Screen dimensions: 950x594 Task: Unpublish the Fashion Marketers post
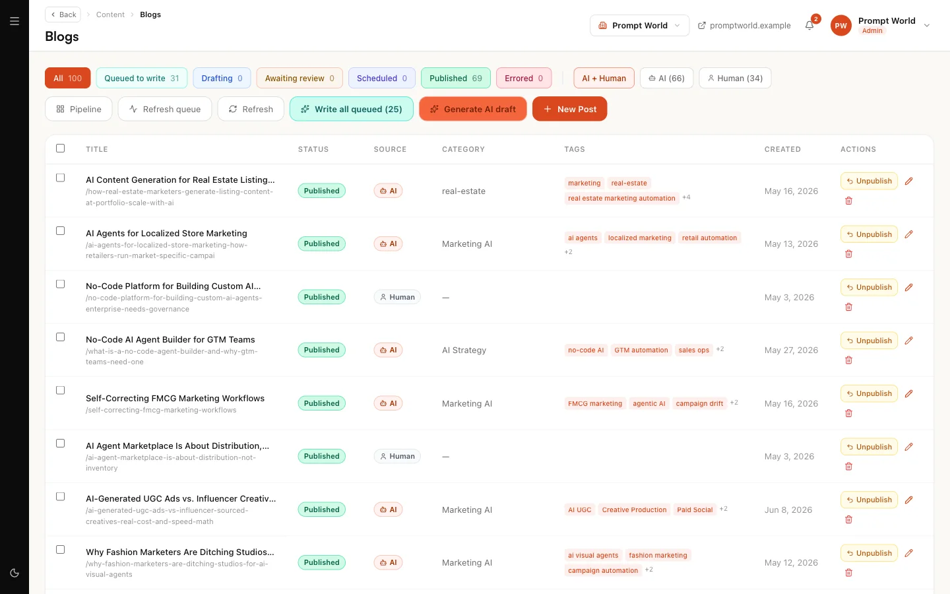pos(869,553)
